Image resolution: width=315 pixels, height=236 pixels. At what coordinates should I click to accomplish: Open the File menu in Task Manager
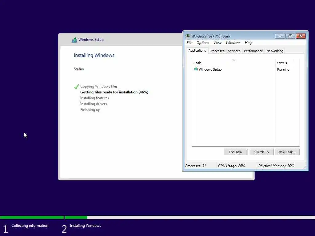(x=189, y=43)
